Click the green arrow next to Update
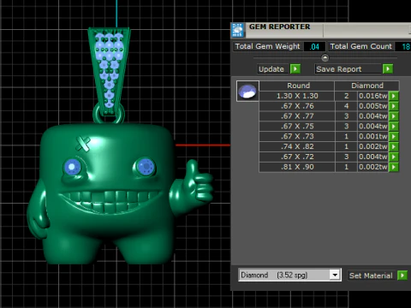The image size is (411, 308). click(x=295, y=68)
